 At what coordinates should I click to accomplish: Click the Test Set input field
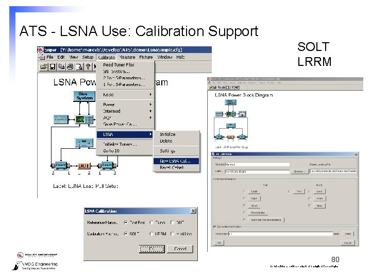[257, 164]
